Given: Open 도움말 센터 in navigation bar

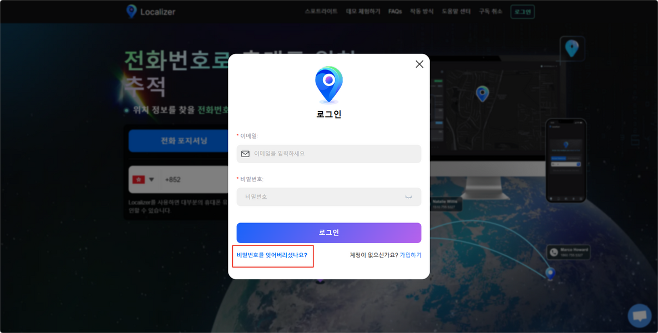Looking at the screenshot, I should pyautogui.click(x=456, y=12).
